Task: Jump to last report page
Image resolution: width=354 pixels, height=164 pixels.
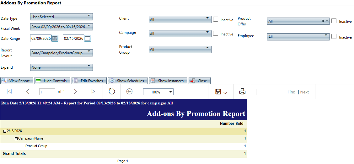Action: 94,92
